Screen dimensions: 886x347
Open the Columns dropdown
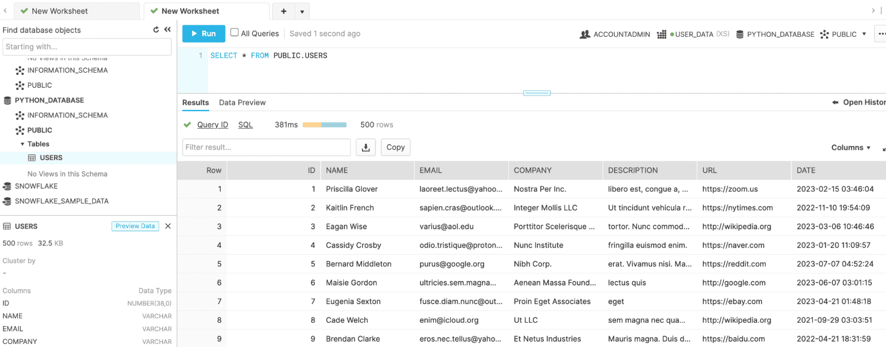point(851,148)
